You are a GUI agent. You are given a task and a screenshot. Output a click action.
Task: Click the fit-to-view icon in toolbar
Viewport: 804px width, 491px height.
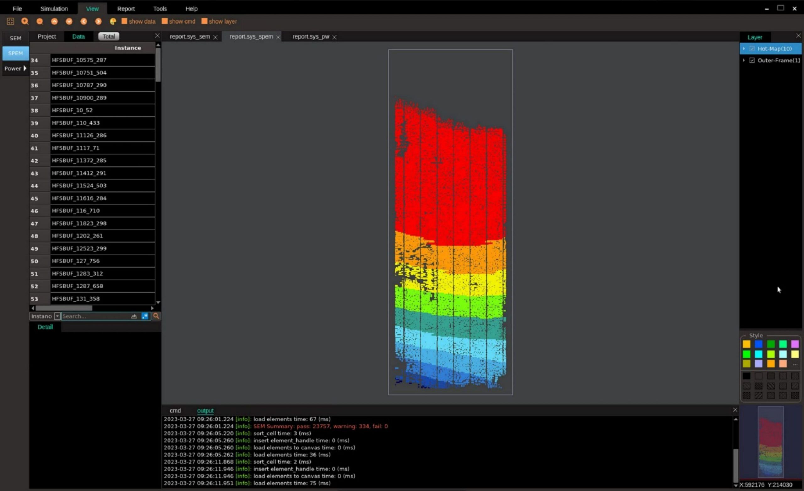(10, 21)
